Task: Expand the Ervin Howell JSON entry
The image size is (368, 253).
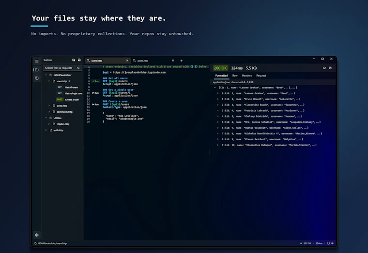Action: point(218,99)
